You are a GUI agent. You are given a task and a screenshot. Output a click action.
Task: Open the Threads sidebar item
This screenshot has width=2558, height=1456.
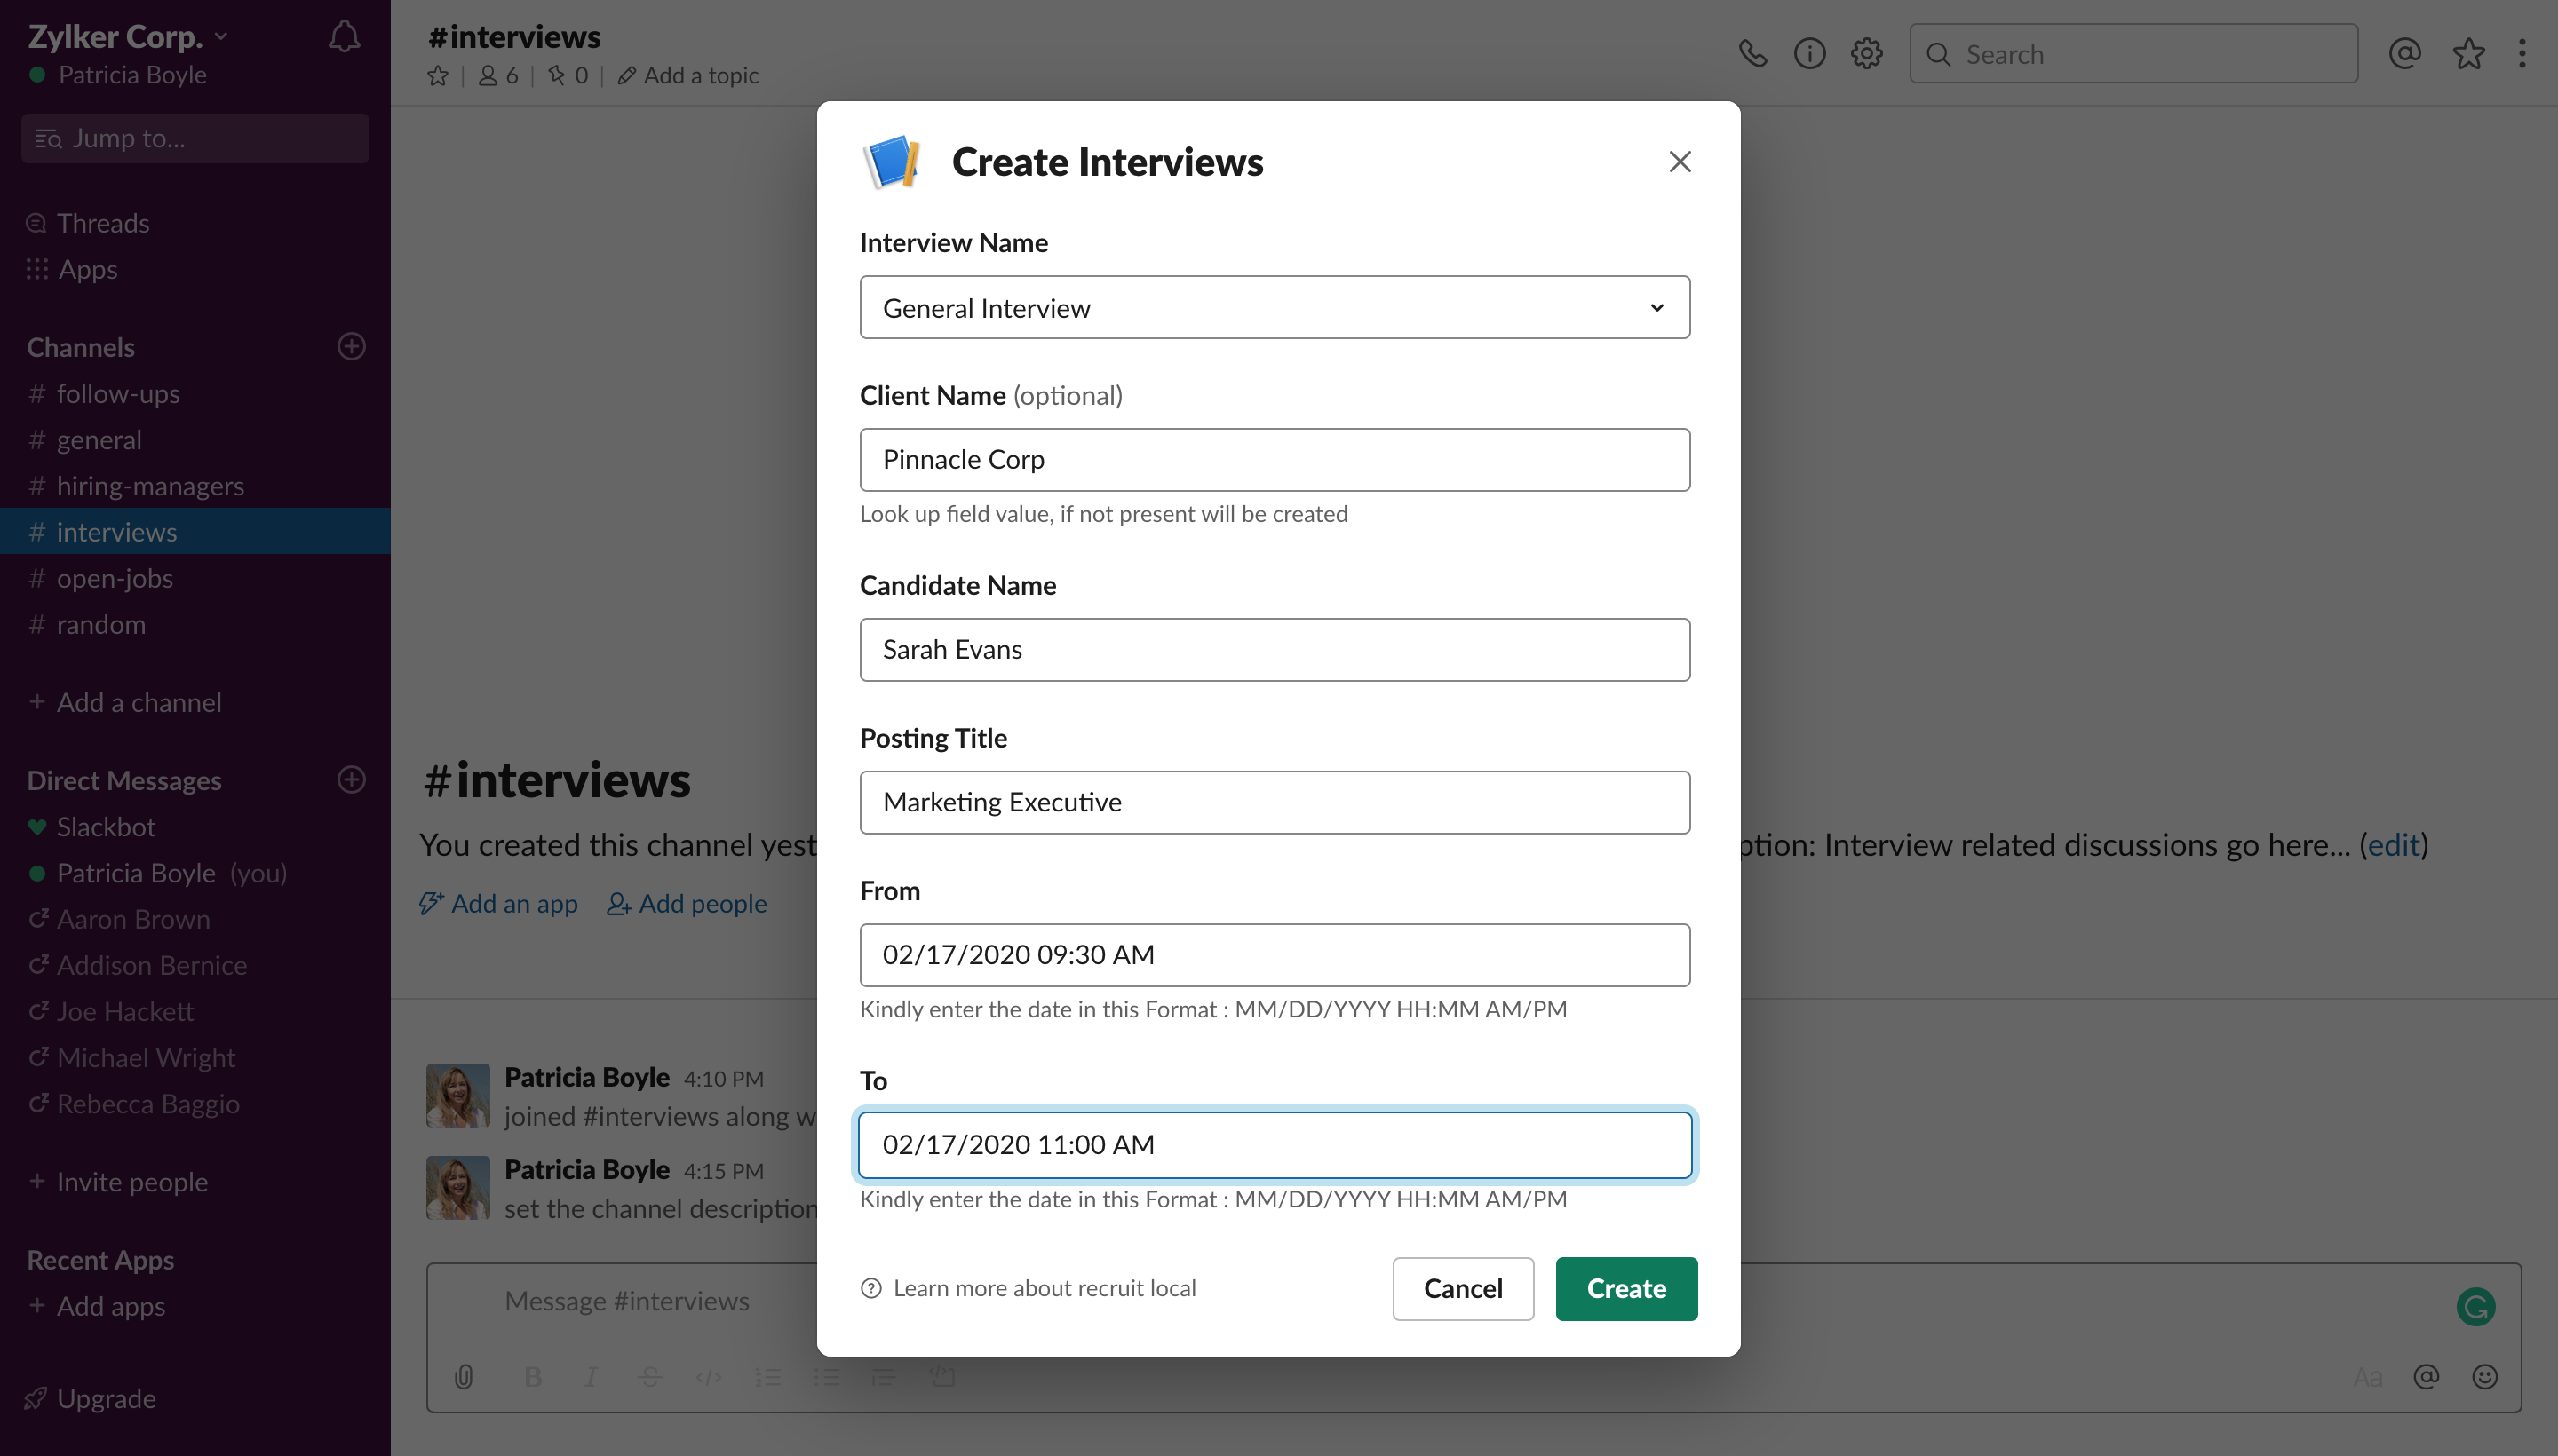pyautogui.click(x=102, y=223)
